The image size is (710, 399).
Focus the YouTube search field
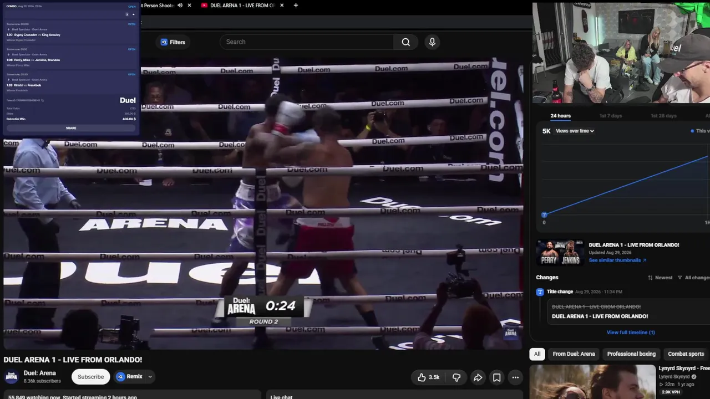307,42
